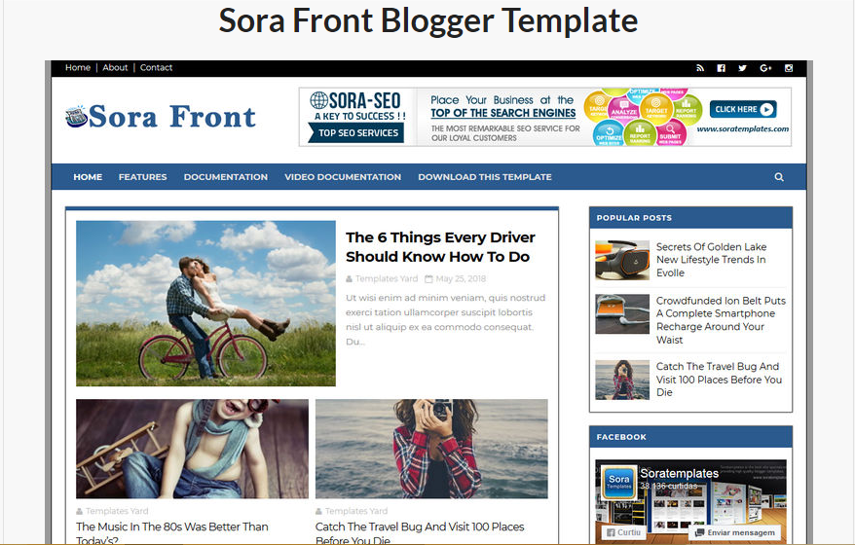Click the Facebook icon in top bar
This screenshot has height=545, width=855.
(721, 68)
